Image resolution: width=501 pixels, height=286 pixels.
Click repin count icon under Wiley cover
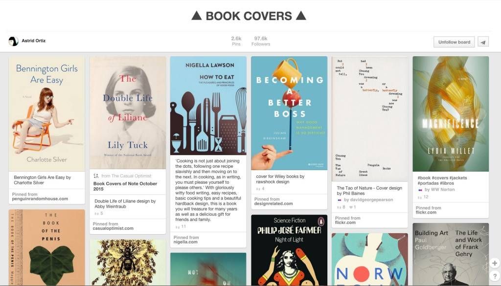pyautogui.click(x=258, y=189)
